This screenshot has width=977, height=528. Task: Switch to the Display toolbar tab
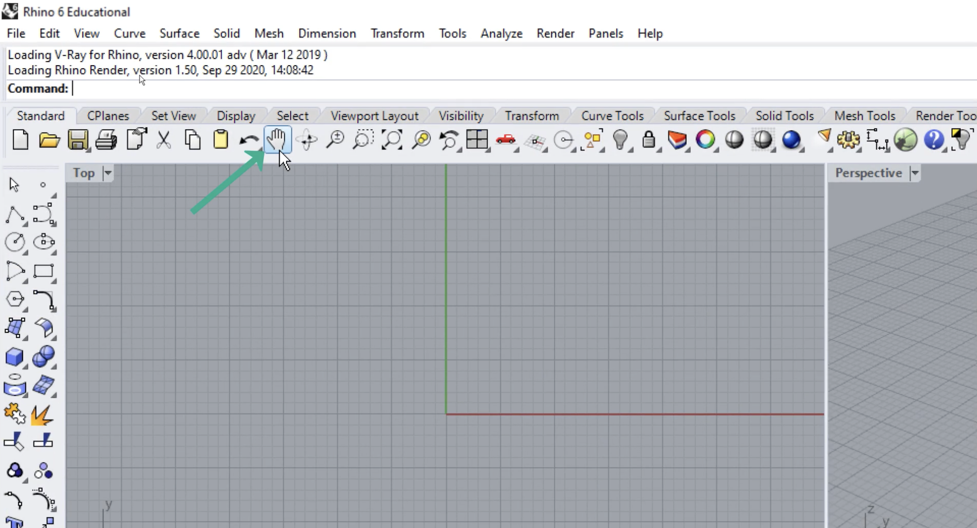tap(236, 116)
